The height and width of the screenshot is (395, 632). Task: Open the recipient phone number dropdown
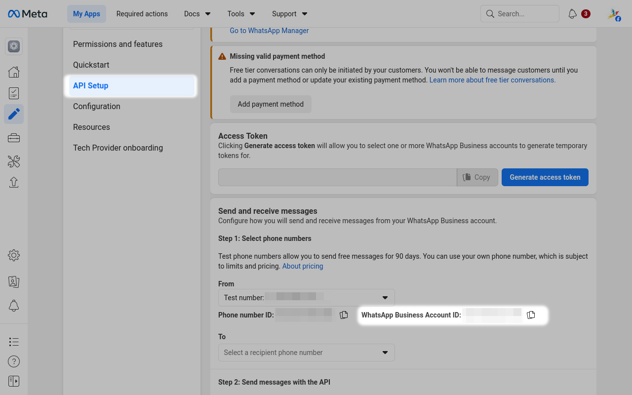[307, 353]
